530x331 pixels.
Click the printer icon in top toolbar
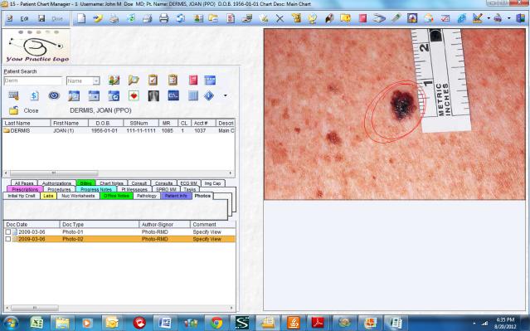tap(163, 18)
